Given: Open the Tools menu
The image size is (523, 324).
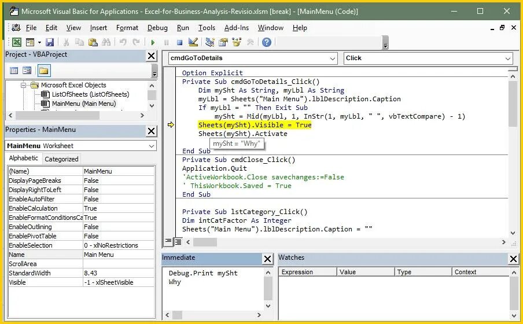Looking at the screenshot, I should tap(207, 28).
